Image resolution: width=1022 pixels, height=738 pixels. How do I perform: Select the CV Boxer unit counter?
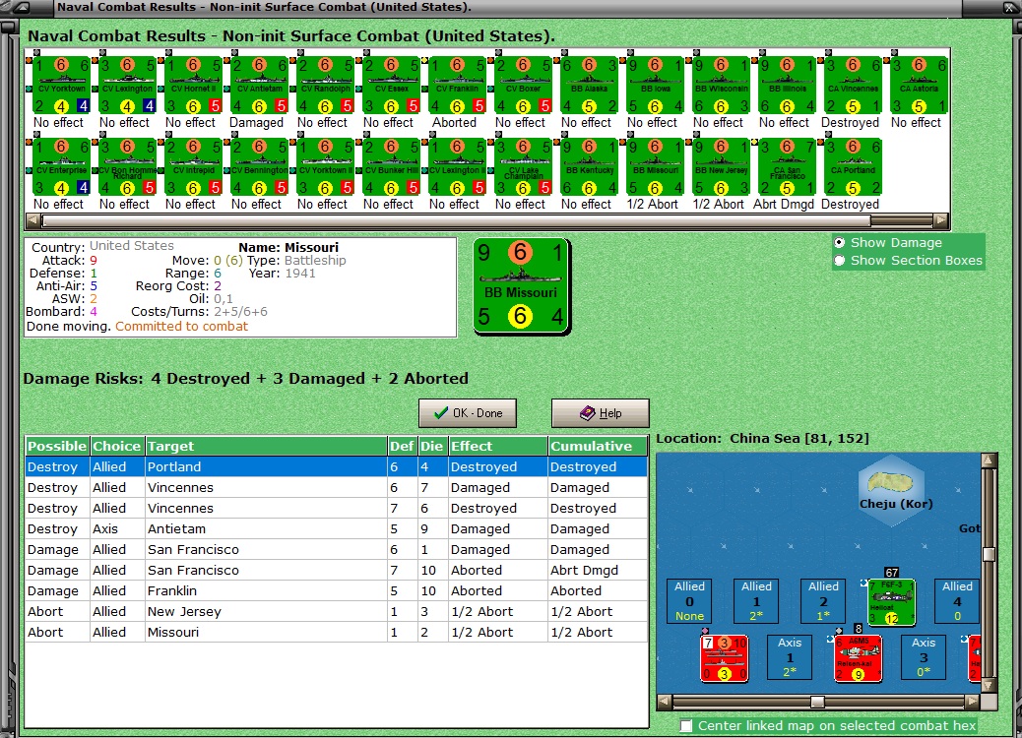click(x=523, y=86)
